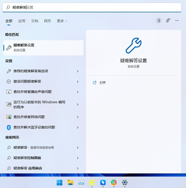Open the Settings gear in the taskbar
The image size is (186, 188).
pos(125,183)
